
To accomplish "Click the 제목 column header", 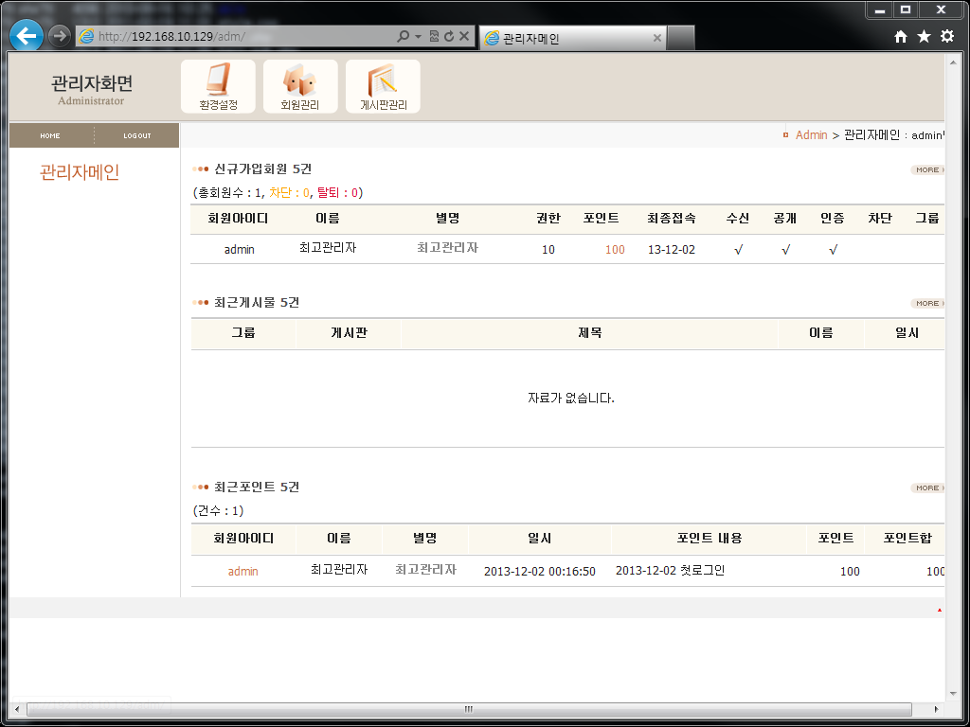I will (589, 333).
